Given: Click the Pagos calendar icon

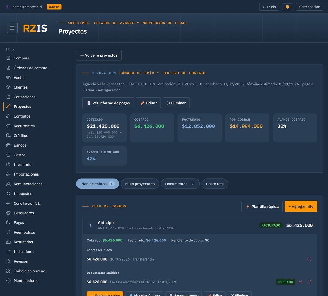Looking at the screenshot, I should pos(8,222).
